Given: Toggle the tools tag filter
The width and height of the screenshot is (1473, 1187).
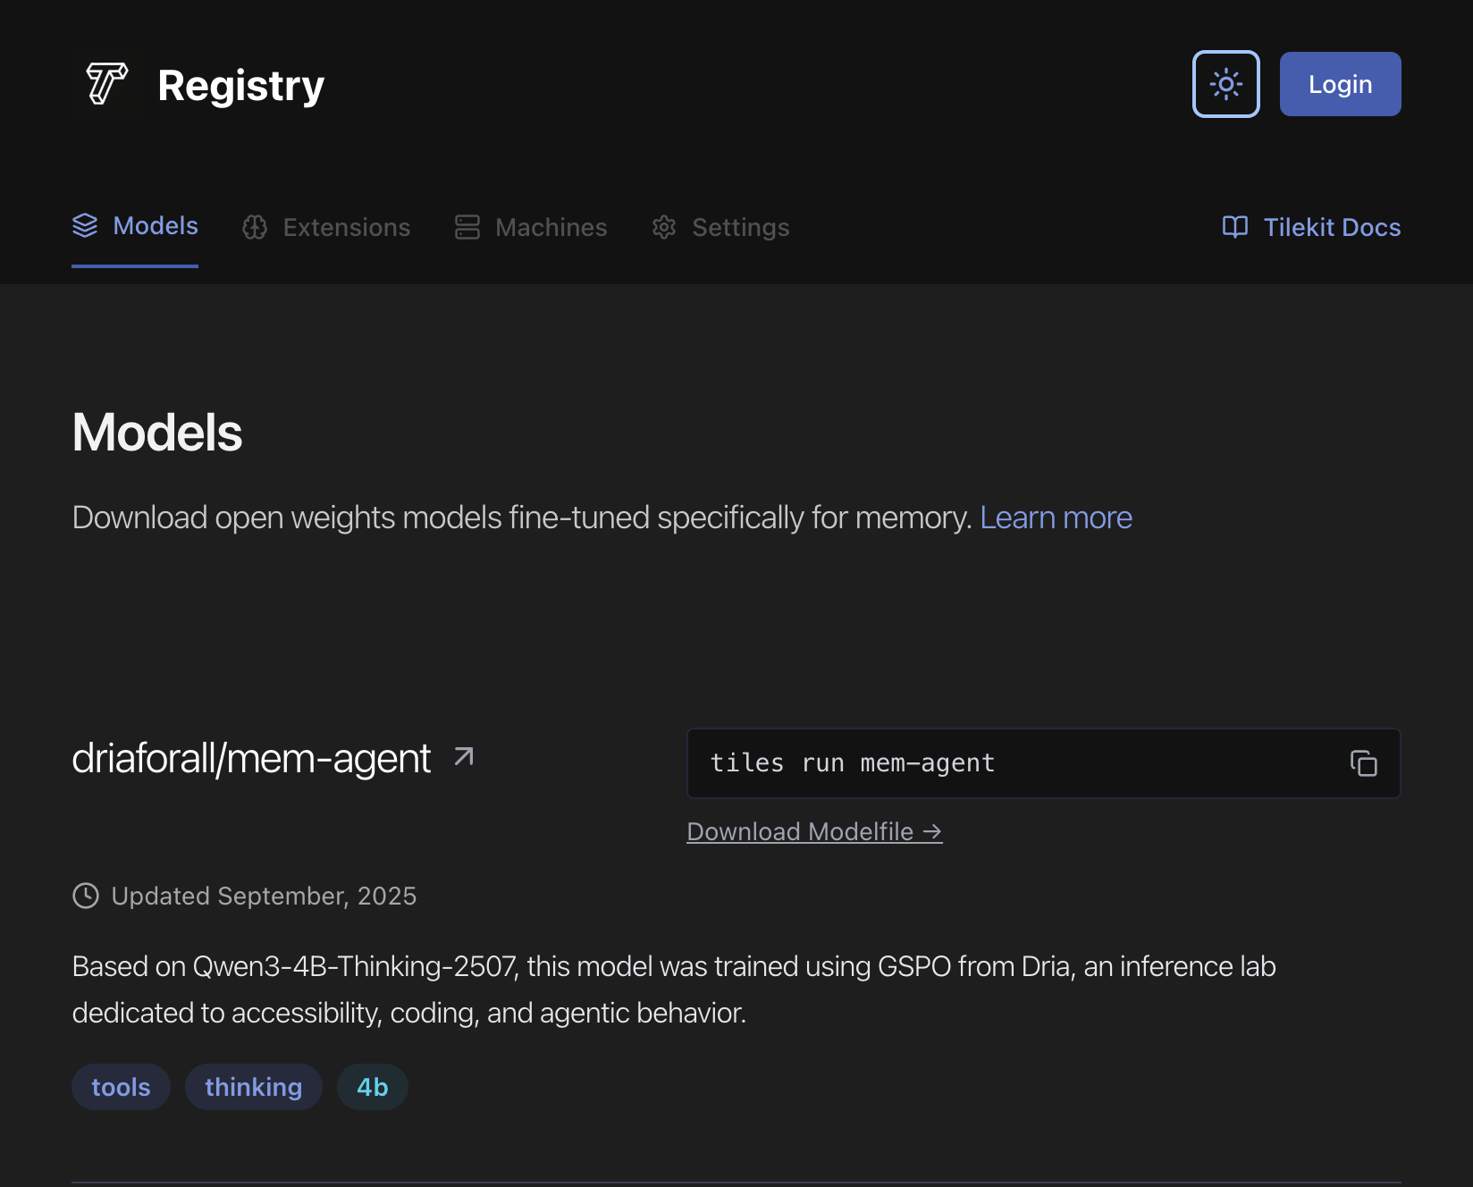Looking at the screenshot, I should pyautogui.click(x=121, y=1087).
